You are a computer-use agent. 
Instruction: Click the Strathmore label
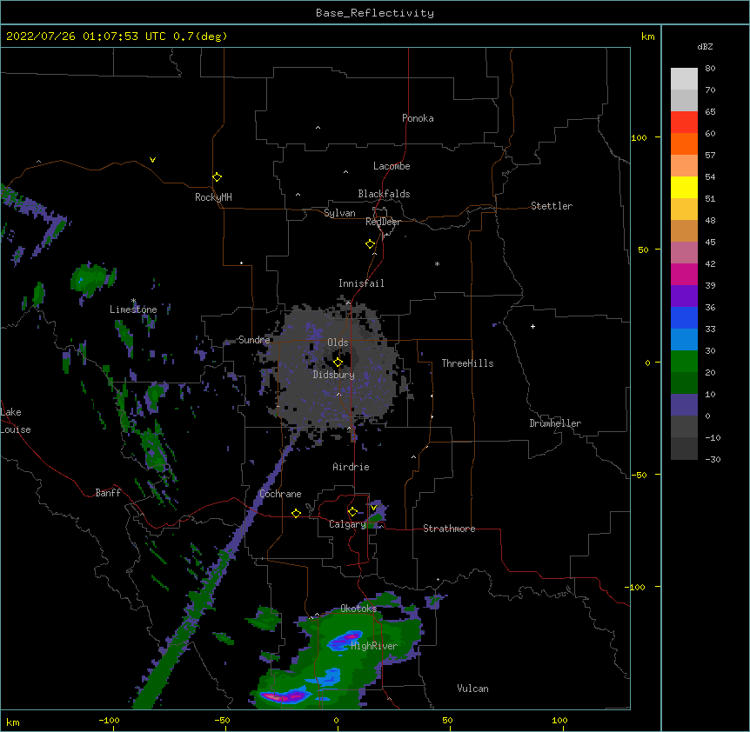pyautogui.click(x=449, y=529)
